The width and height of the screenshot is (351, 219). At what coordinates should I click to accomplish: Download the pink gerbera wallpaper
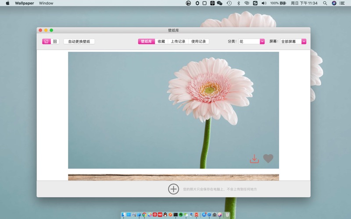pos(254,159)
